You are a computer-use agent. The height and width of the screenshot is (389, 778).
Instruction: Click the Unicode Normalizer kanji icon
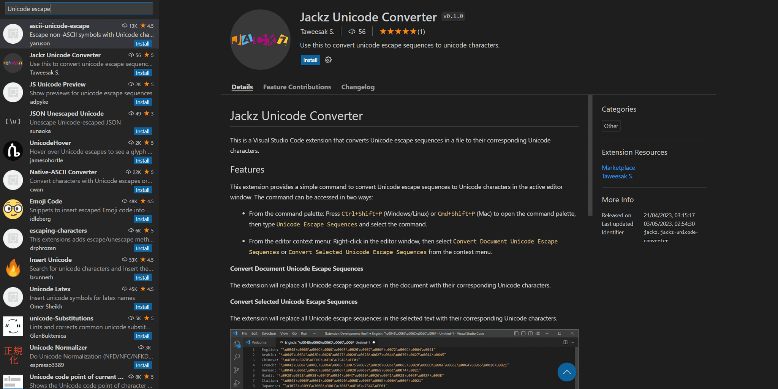(13, 356)
